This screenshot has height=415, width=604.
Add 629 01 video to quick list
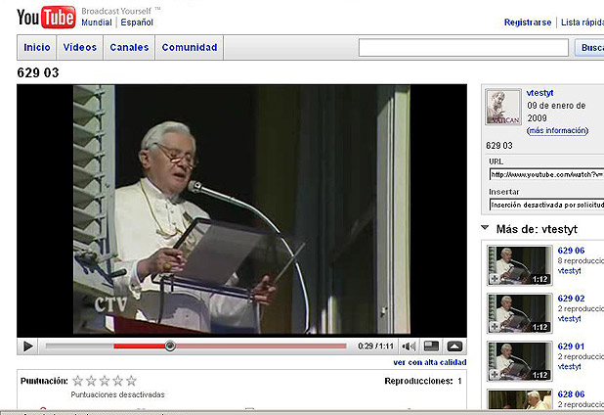[495, 375]
